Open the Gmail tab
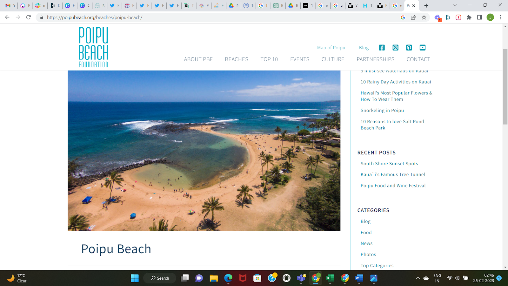The image size is (508, 286). [x=10, y=5]
